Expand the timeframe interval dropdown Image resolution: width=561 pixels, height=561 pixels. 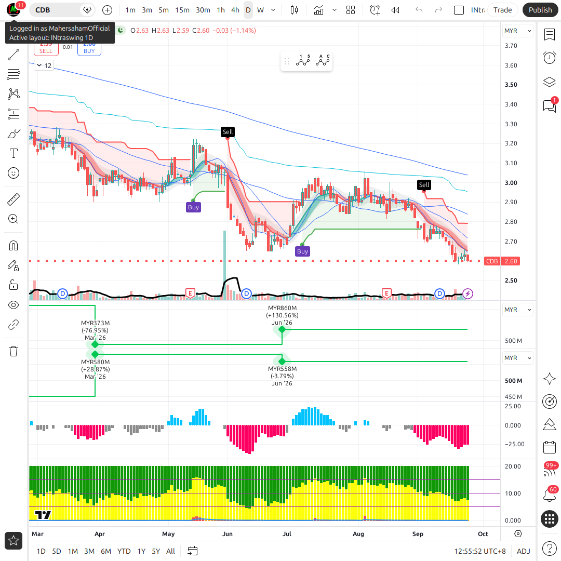pyautogui.click(x=273, y=10)
